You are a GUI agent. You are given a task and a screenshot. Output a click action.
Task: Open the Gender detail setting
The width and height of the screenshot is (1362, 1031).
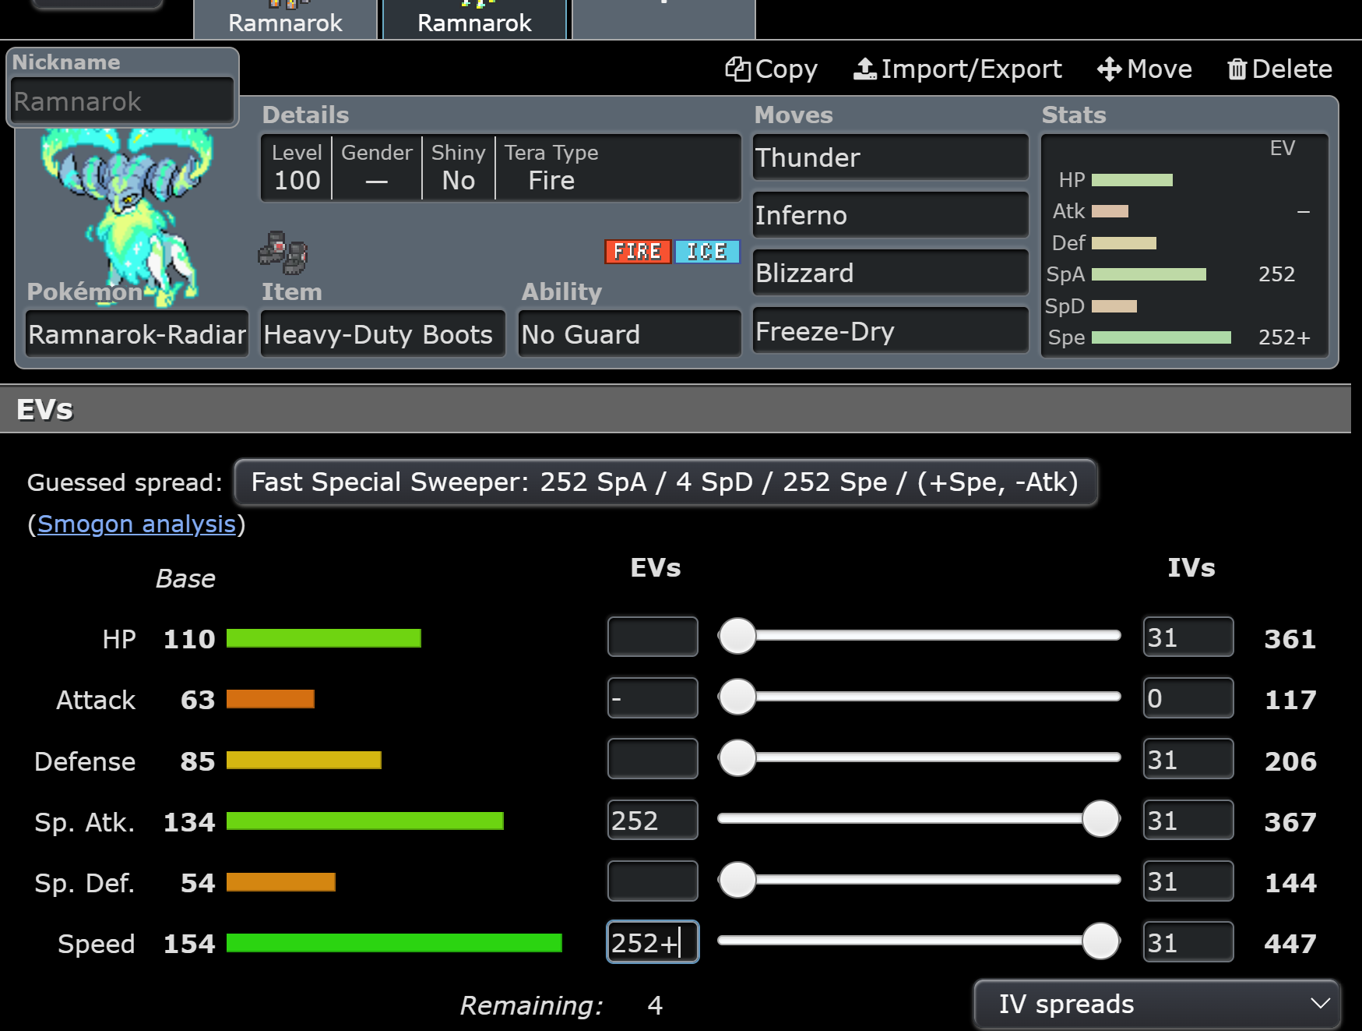pyautogui.click(x=377, y=168)
